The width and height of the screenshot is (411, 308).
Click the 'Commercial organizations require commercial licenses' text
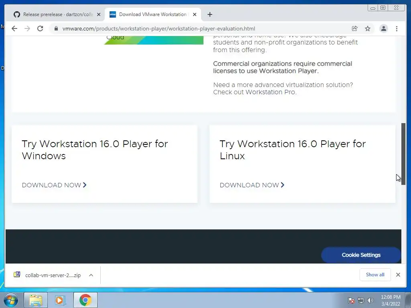283,67
